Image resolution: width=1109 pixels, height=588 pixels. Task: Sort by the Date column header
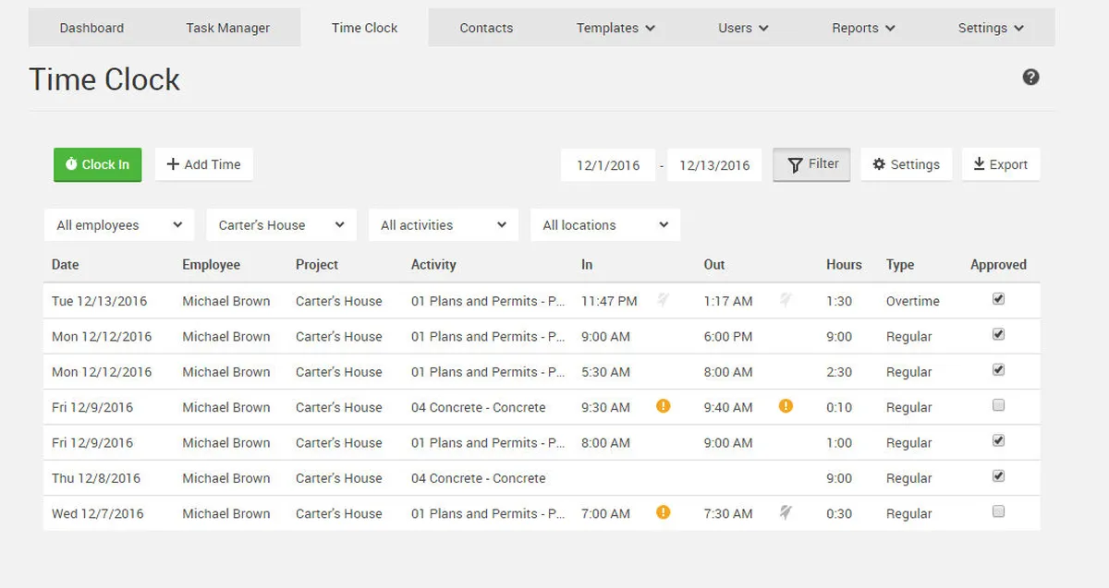tap(66, 264)
